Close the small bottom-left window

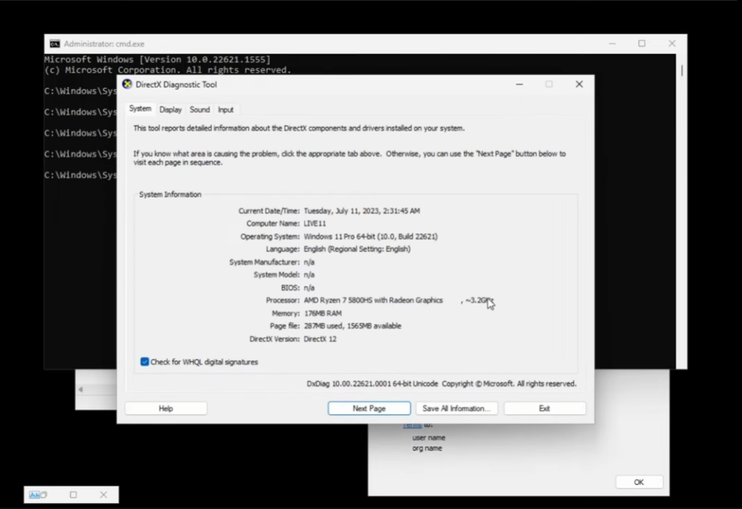(104, 495)
